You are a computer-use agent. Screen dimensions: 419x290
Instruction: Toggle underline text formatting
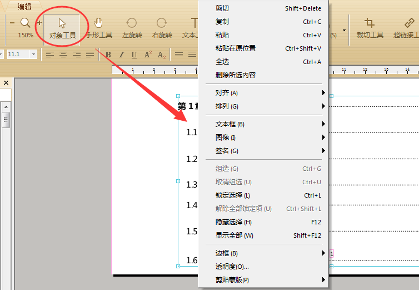134,55
